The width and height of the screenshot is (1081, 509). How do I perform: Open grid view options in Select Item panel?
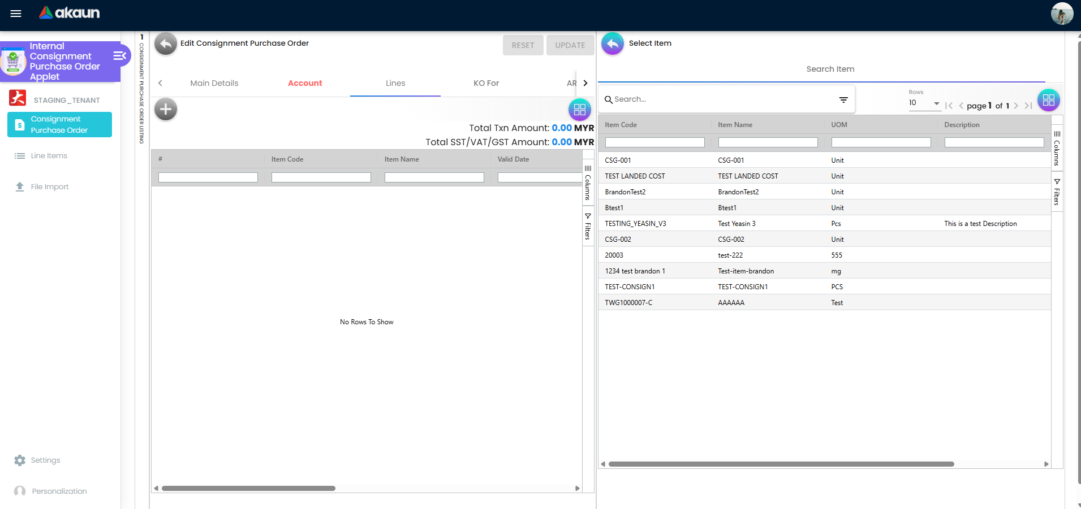[1048, 100]
